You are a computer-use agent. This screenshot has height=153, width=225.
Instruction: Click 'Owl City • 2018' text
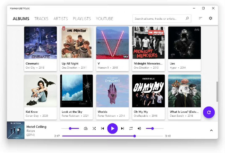click(35, 67)
